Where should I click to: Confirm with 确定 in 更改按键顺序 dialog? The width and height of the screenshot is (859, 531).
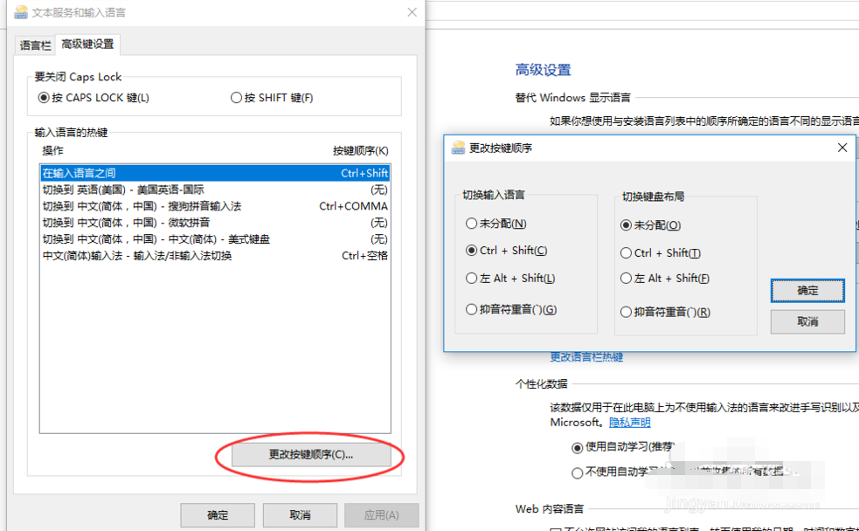[x=807, y=290]
